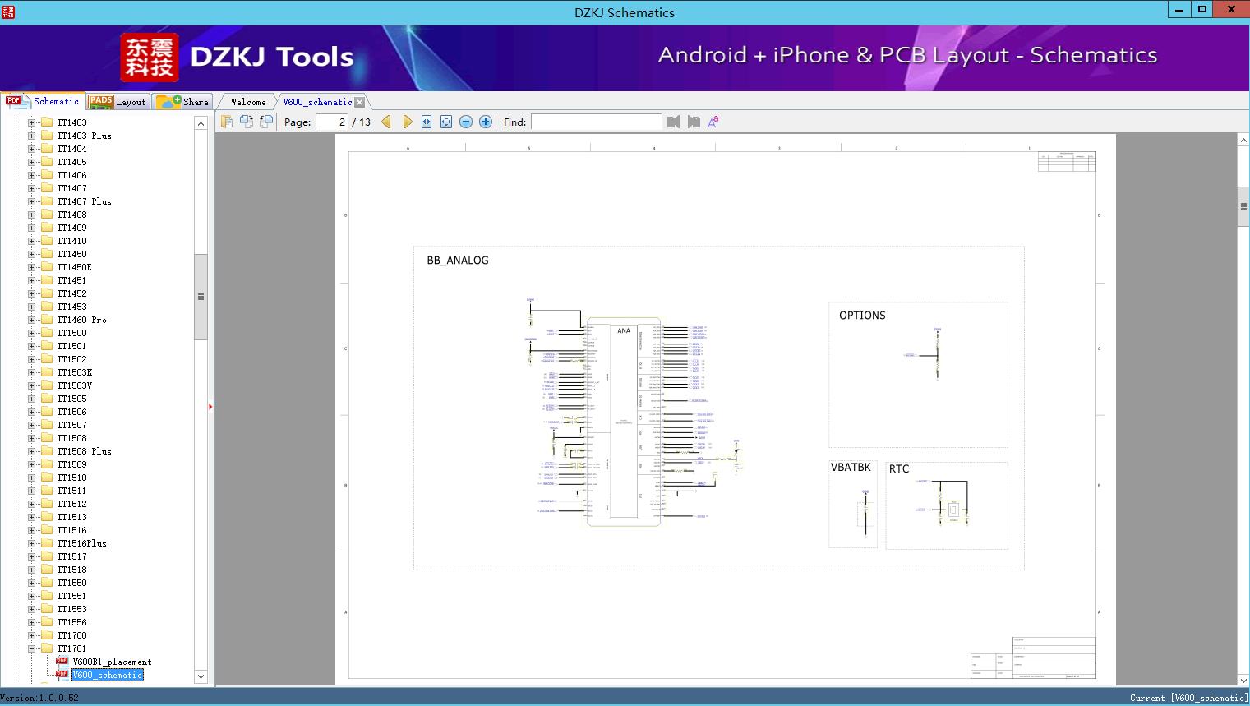Switch to the Welcome tab
Viewport: 1250px width, 706px height.
coord(248,102)
